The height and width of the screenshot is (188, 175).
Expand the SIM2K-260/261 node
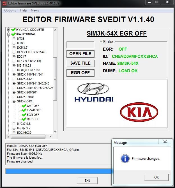pyautogui.click(x=14, y=92)
